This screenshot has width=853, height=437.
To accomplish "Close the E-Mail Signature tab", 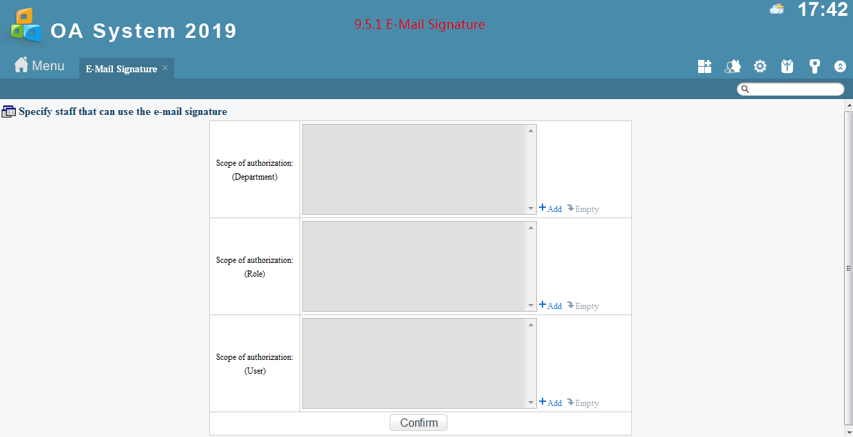I will pyautogui.click(x=165, y=68).
